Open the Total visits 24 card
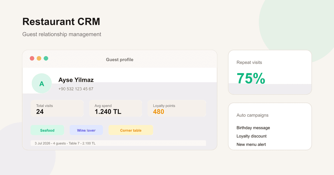The image size is (334, 175). pos(57,108)
